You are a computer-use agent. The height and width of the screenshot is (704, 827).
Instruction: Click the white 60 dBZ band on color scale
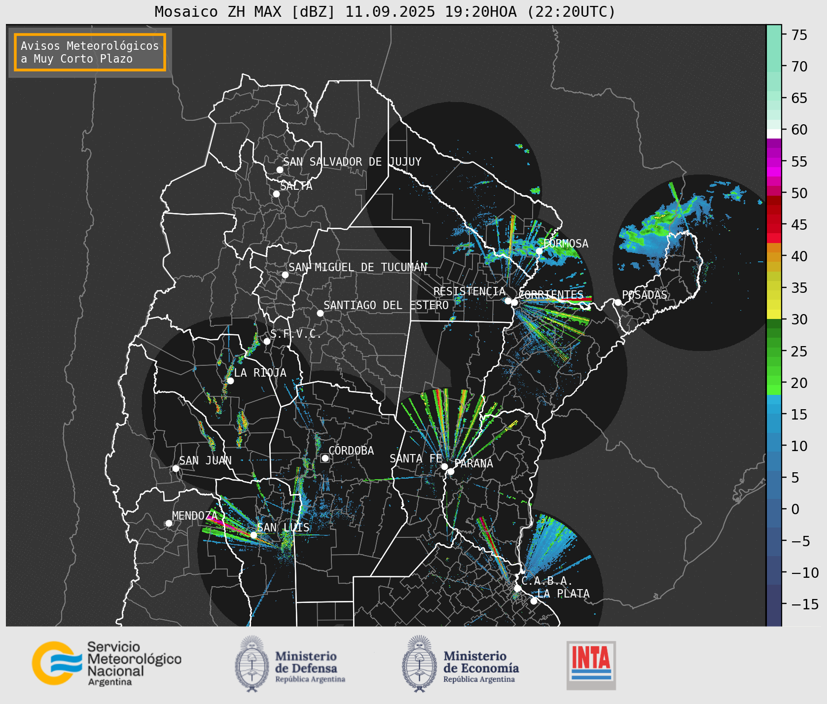tap(774, 133)
